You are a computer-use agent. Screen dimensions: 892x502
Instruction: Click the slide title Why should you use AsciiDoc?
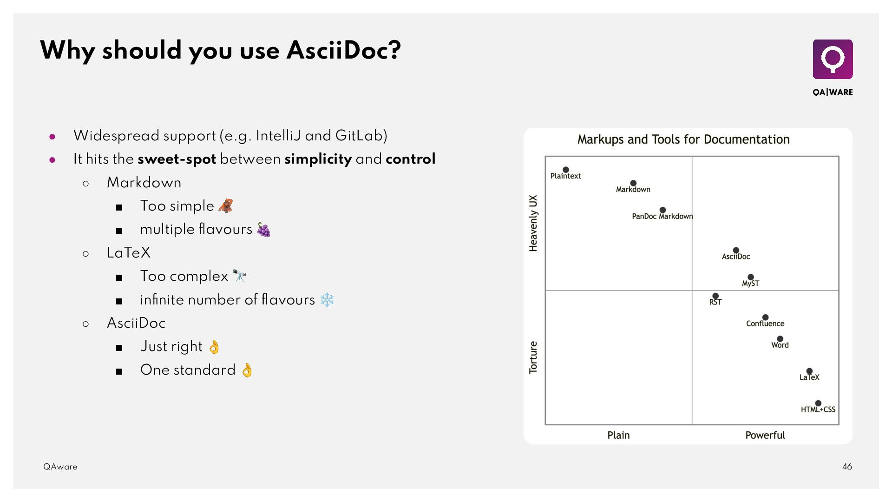[220, 50]
